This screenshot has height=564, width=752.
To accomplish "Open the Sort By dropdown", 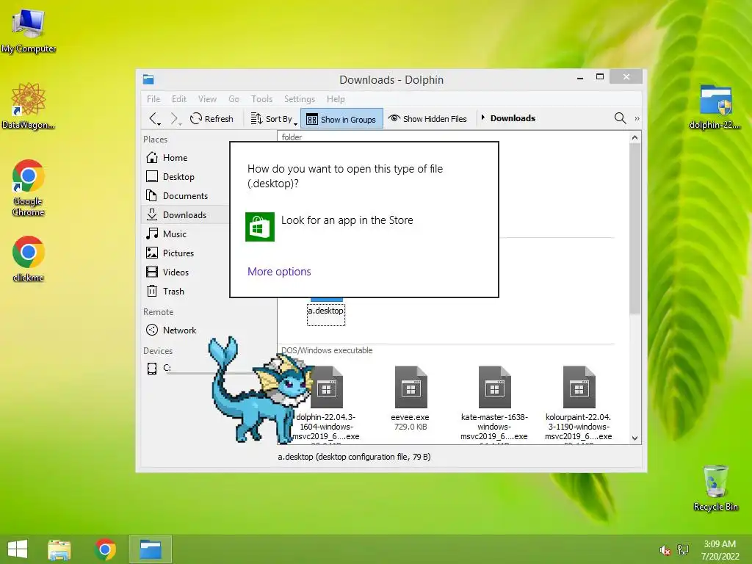I will (274, 118).
